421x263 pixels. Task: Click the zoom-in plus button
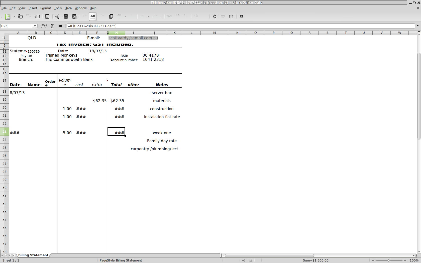tap(405, 260)
